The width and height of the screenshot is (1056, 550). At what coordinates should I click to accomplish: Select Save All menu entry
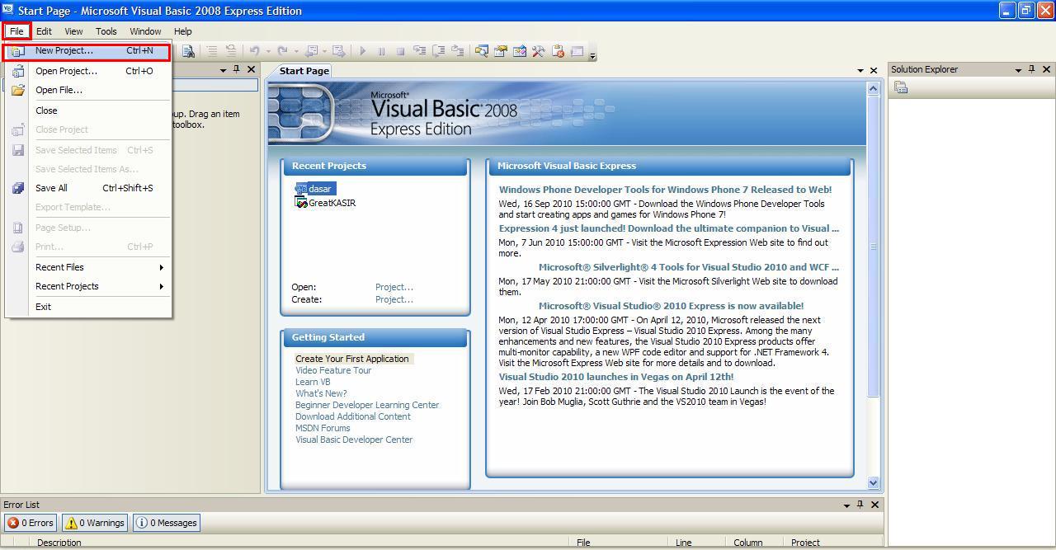[88, 188]
